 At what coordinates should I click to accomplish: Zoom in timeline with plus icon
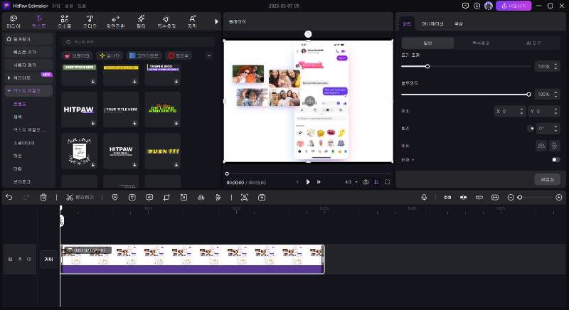[559, 197]
